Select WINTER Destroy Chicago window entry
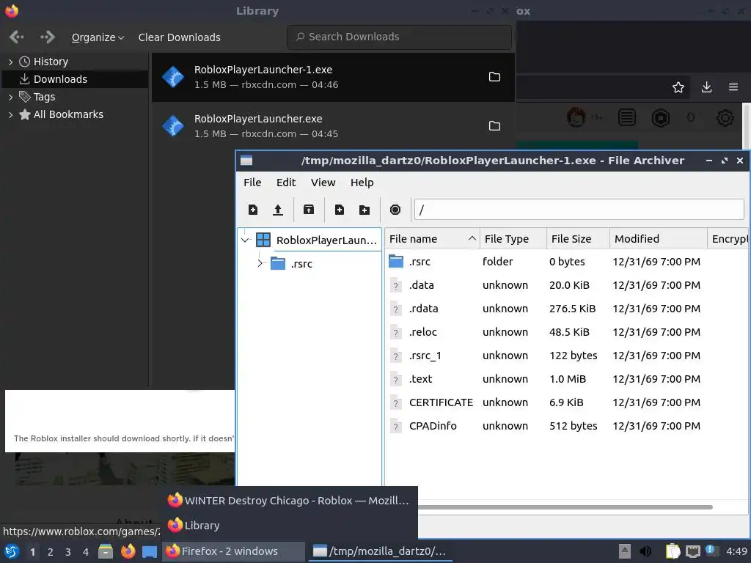This screenshot has width=751, height=563. point(289,501)
